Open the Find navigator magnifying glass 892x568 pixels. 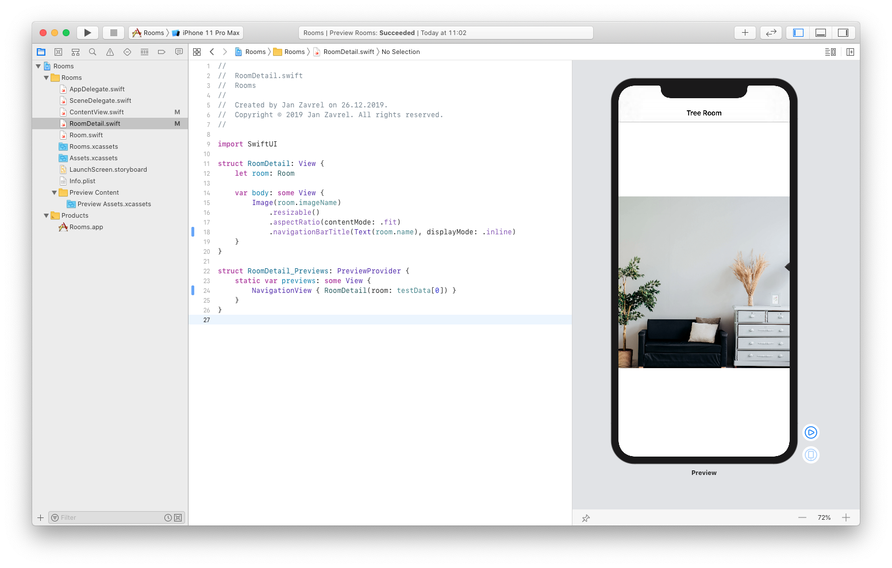[x=93, y=52]
